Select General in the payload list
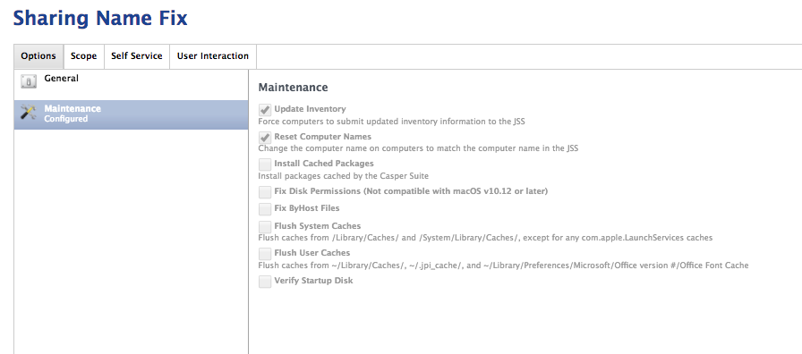This screenshot has height=354, width=802. pyautogui.click(x=131, y=85)
